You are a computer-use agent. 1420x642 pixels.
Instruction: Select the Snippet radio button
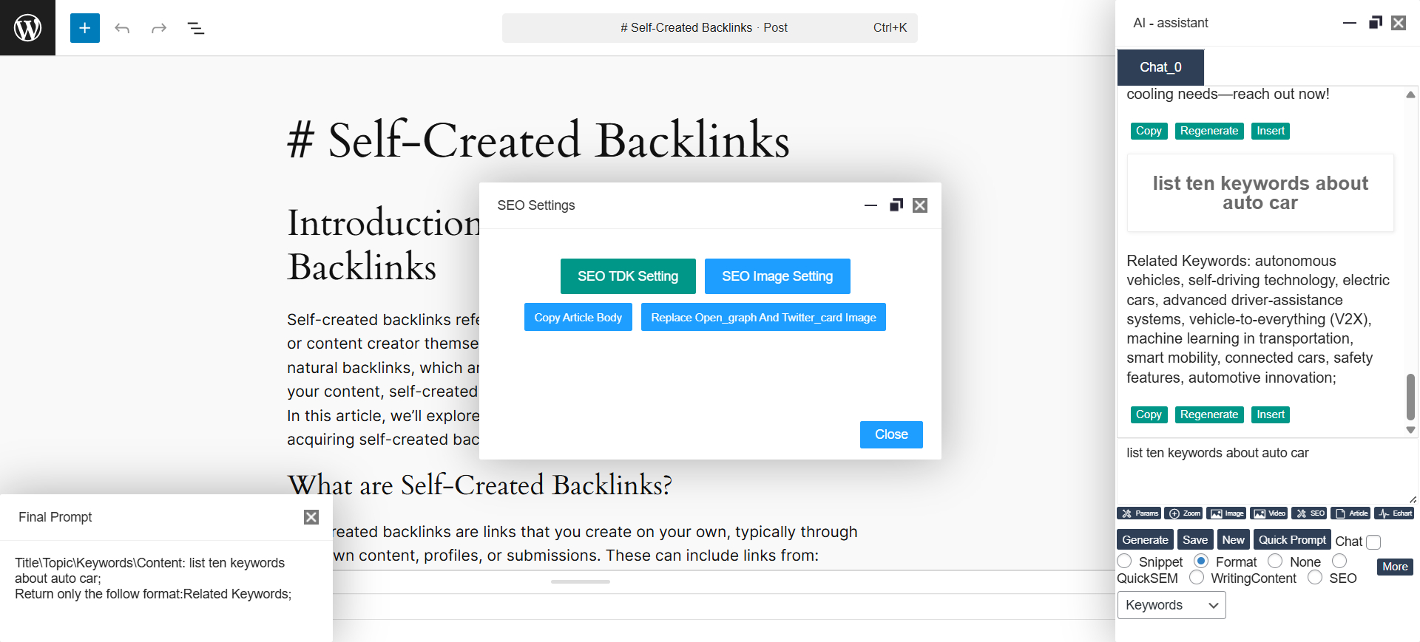(x=1125, y=561)
